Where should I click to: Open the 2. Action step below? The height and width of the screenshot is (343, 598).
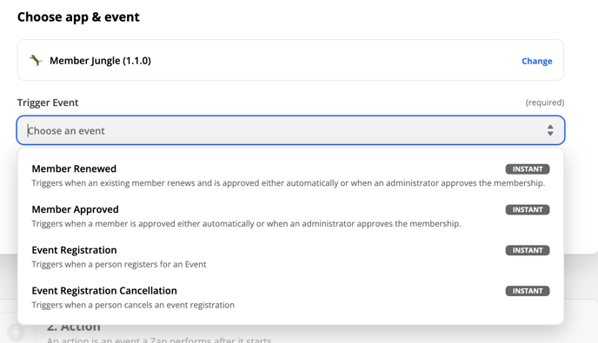point(74,327)
